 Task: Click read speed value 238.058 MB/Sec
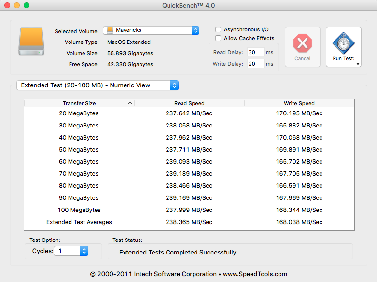click(x=189, y=126)
